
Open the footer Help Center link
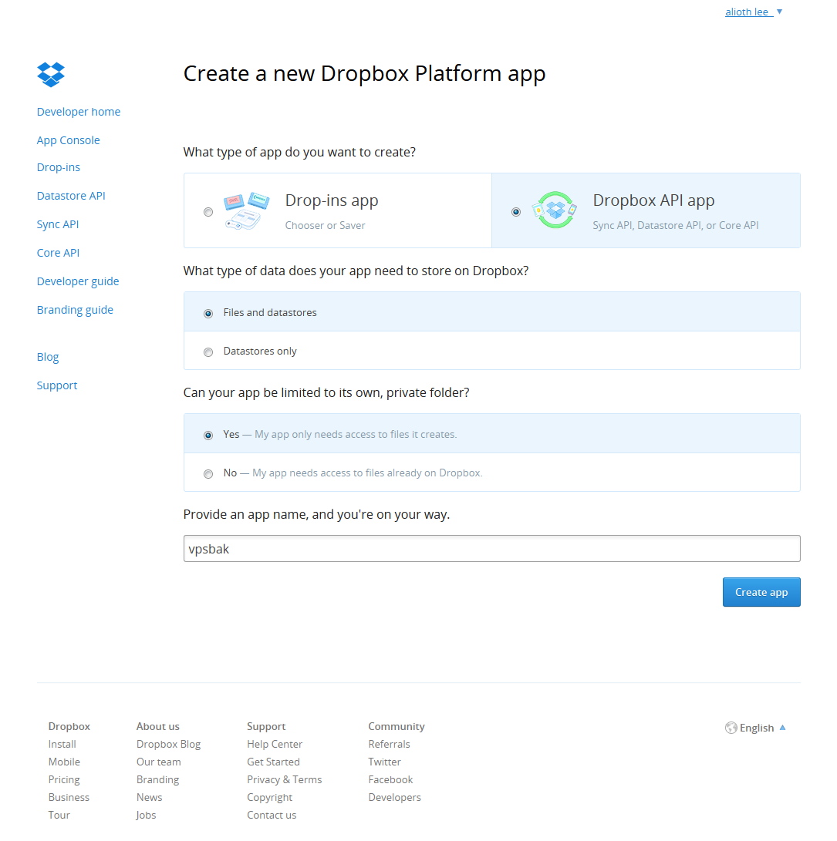pyautogui.click(x=275, y=745)
